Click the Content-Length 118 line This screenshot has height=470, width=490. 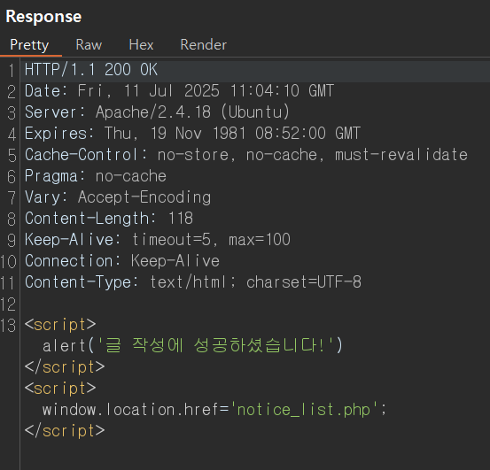(109, 219)
